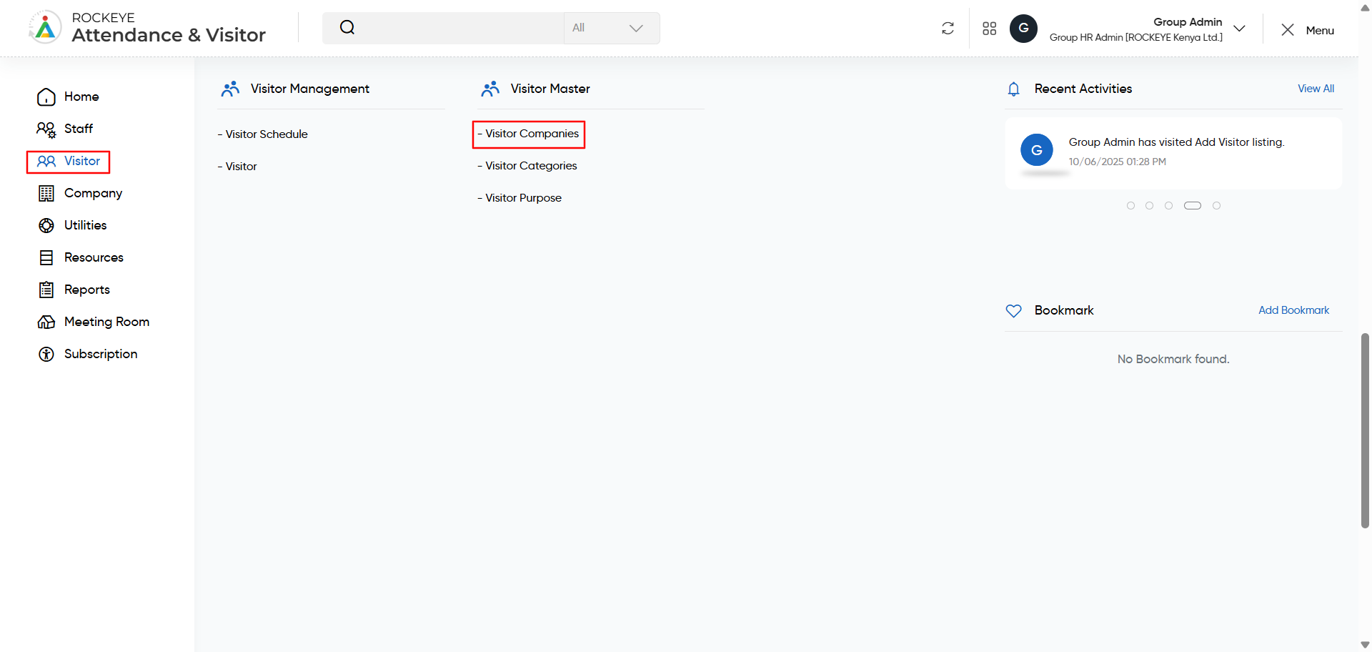Click the Utilities lifebuoy icon
The height and width of the screenshot is (652, 1372).
coord(46,225)
